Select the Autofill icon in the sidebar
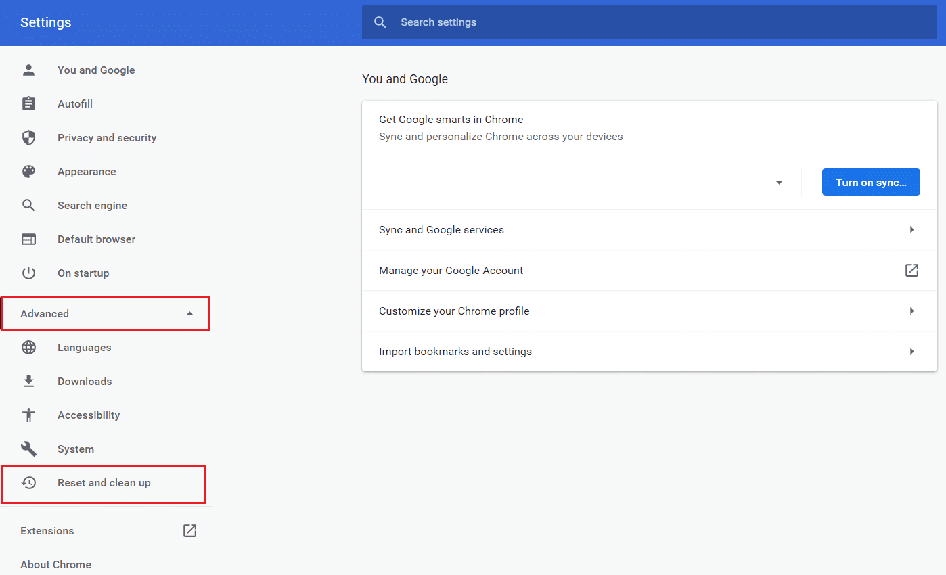The height and width of the screenshot is (575, 946). [x=28, y=103]
